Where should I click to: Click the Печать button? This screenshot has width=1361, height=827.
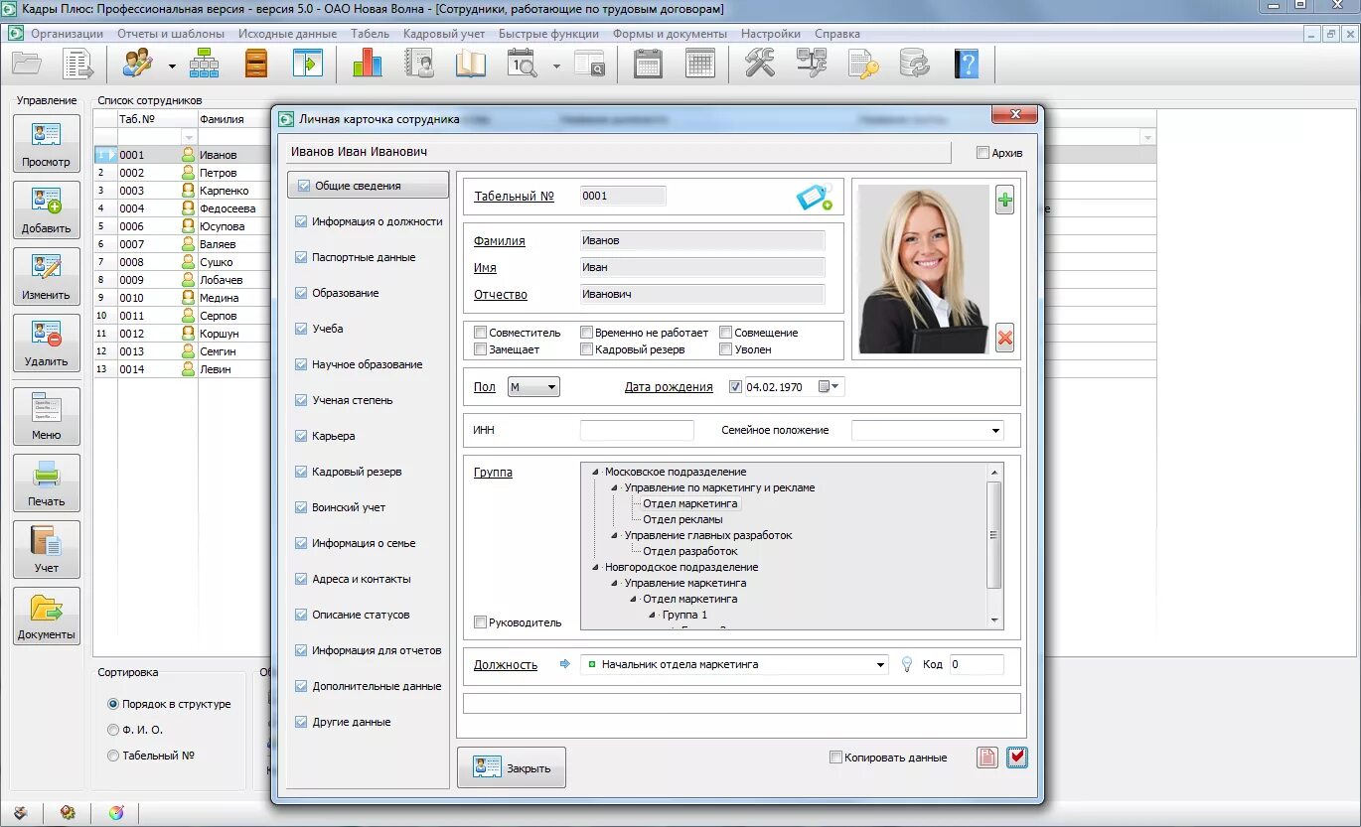(47, 482)
